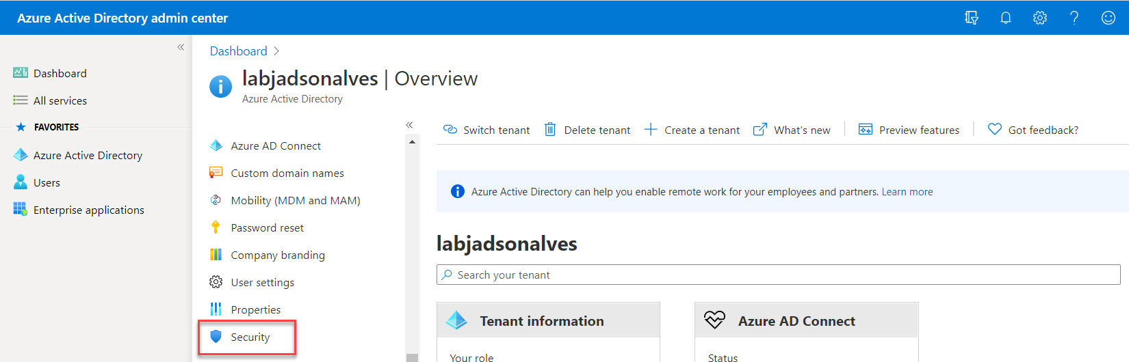Open directory and subscription filter icon

971,18
